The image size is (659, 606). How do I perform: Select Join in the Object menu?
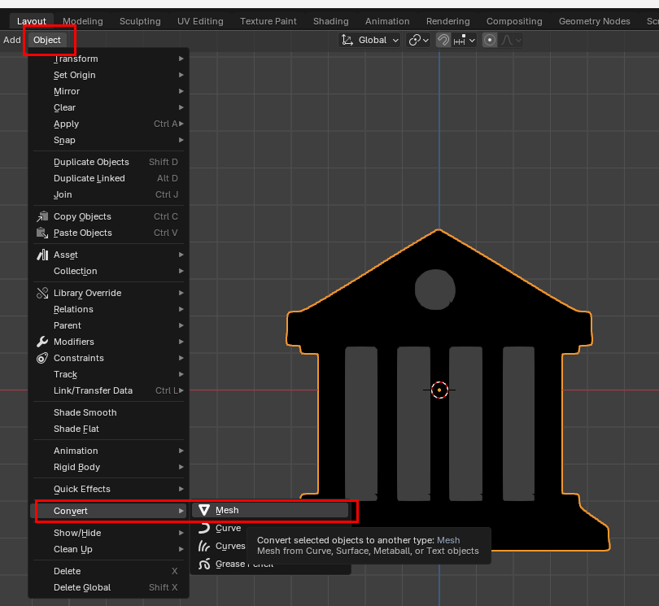63,194
